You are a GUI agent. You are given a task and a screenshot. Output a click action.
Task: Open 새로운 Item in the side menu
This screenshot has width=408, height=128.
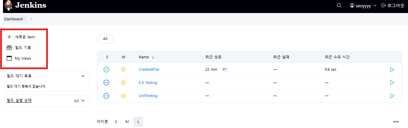25,37
